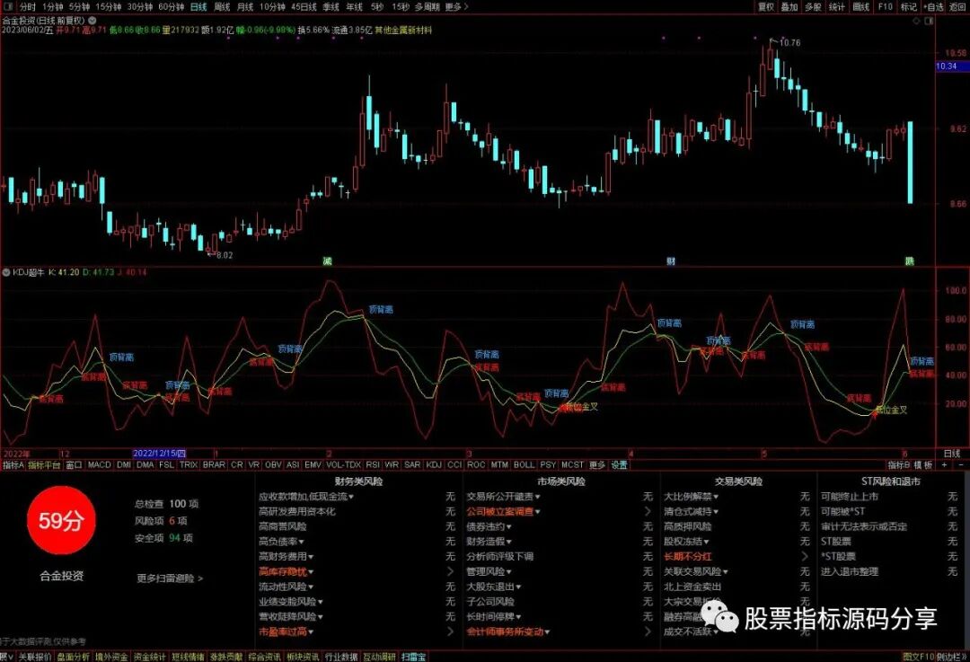970x662 pixels.
Task: Switch to 关联报价 bottom tab
Action: [x=35, y=657]
